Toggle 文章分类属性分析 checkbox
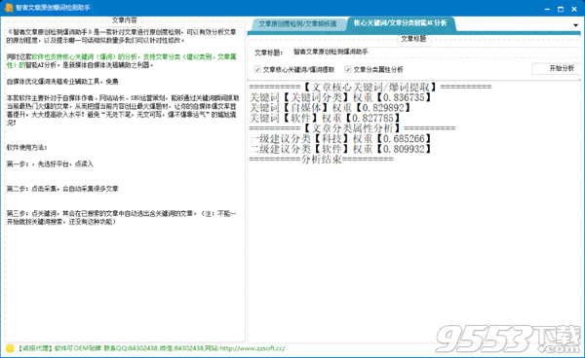The height and width of the screenshot is (358, 585). (348, 69)
